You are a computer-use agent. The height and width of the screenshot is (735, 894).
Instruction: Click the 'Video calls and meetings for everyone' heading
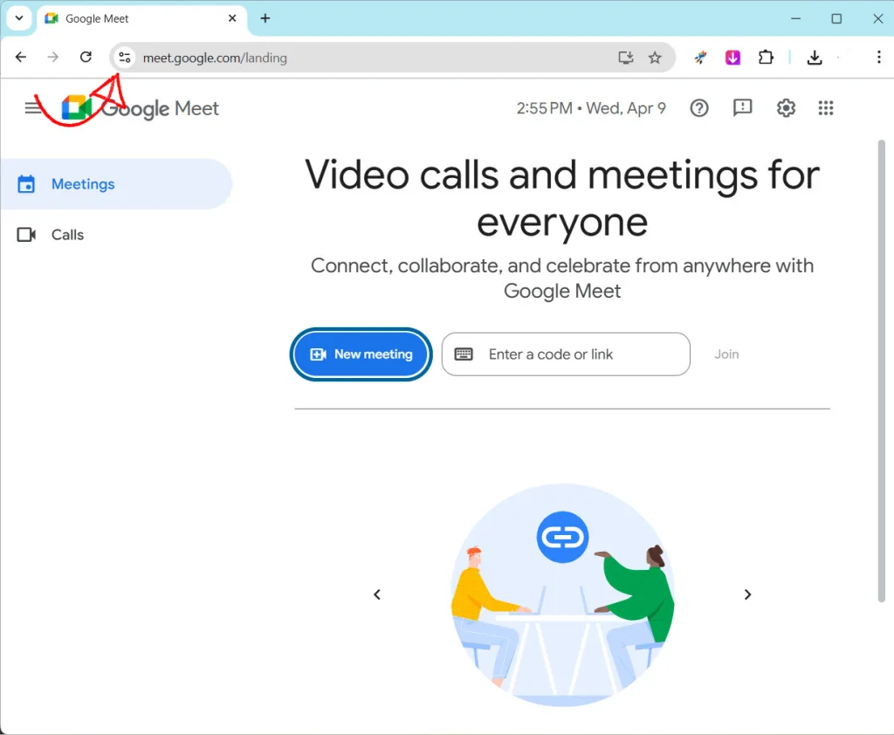pos(562,198)
